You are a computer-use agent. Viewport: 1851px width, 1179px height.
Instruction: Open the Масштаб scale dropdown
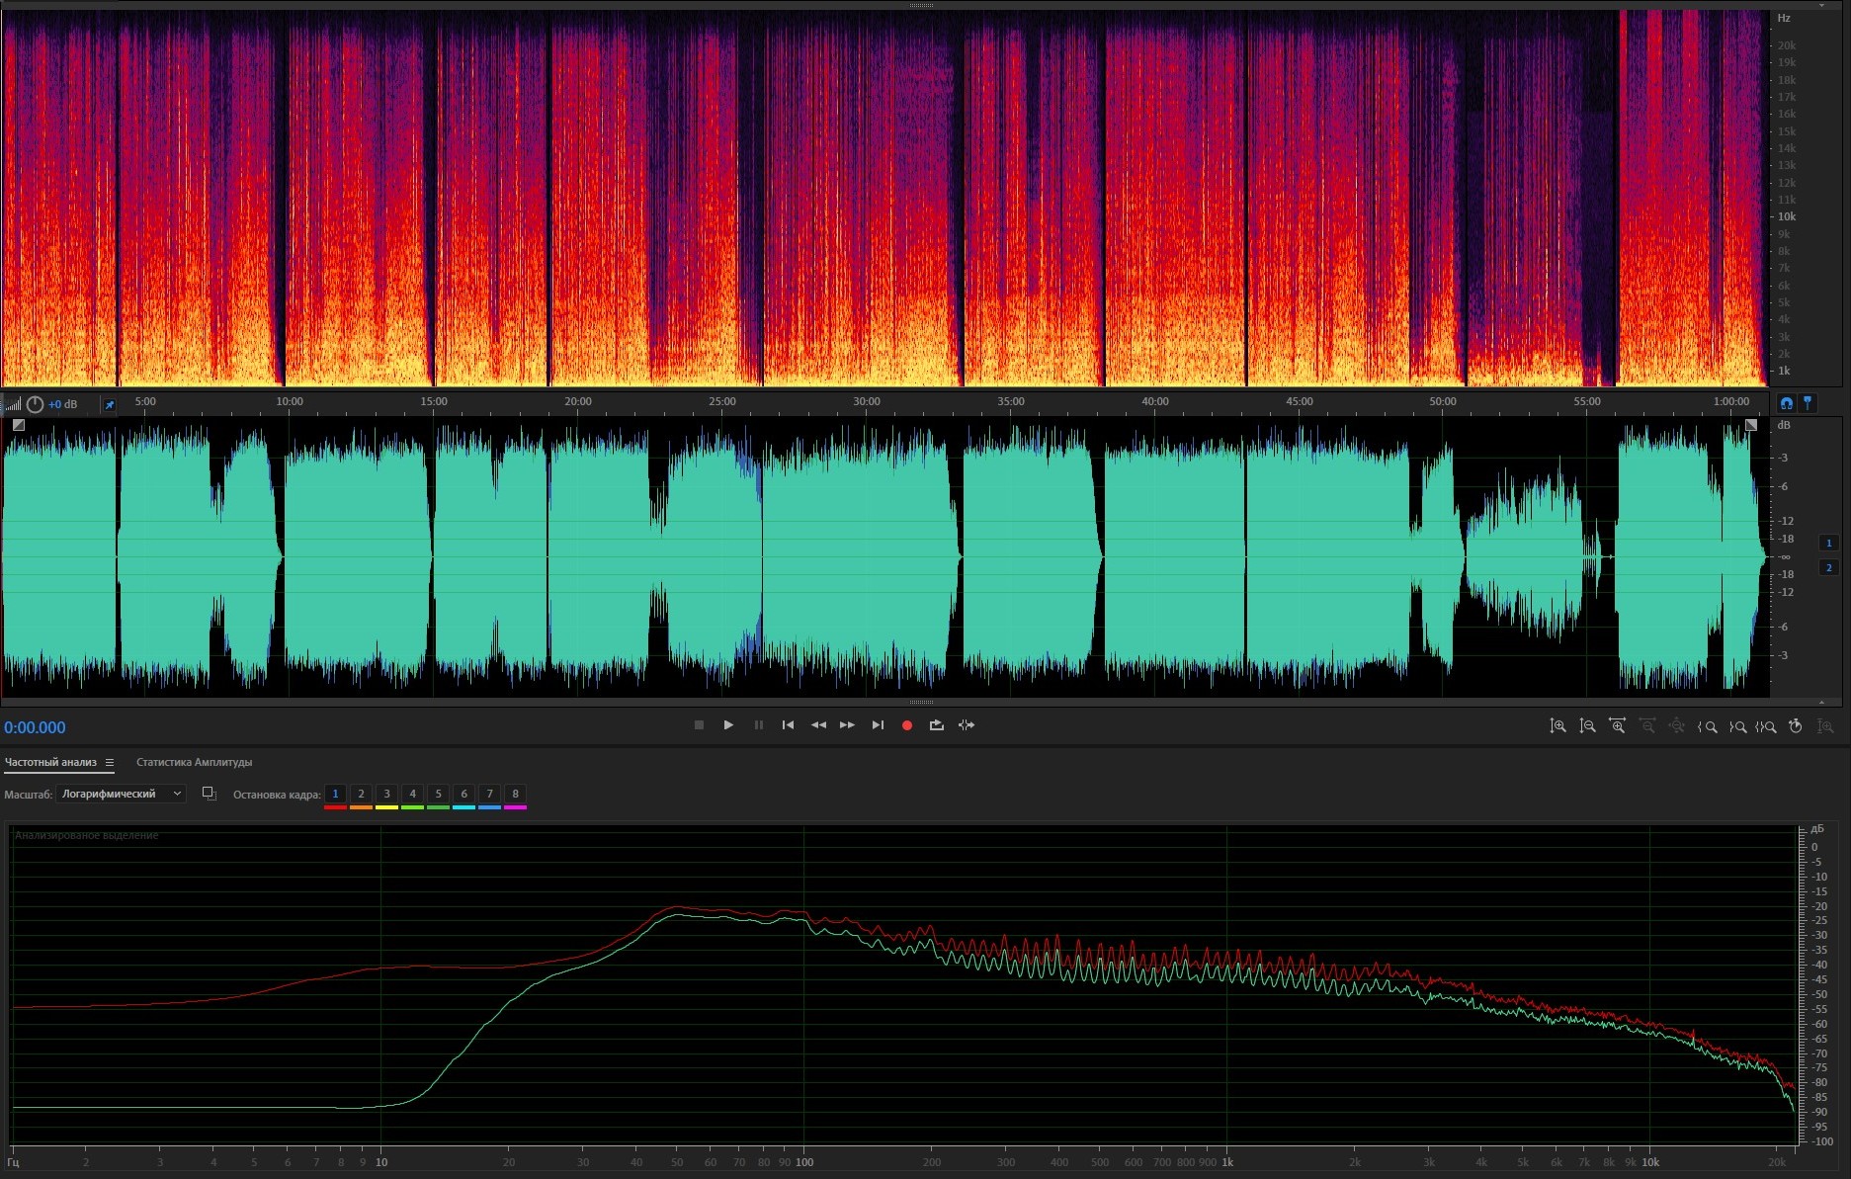click(x=121, y=794)
